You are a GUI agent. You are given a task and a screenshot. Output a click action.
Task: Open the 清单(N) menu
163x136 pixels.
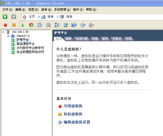coord(46,10)
